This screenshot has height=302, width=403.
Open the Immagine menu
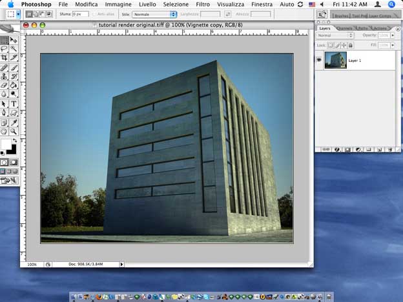point(118,4)
